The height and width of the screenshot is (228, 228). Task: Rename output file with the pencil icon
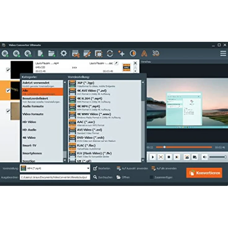click(116, 63)
